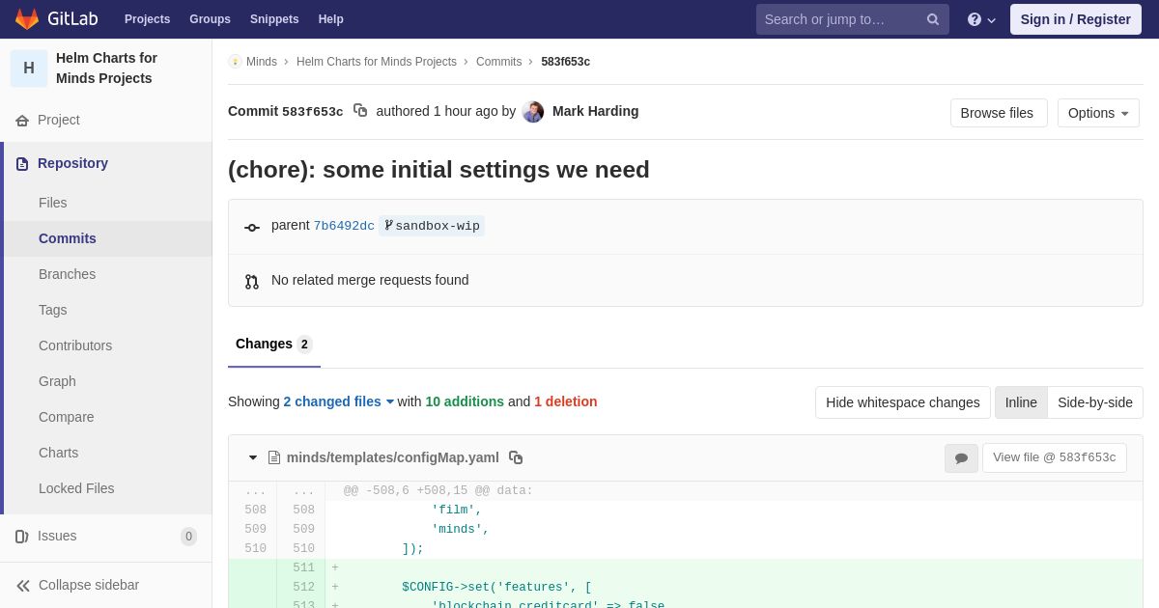Expand the 2 changed files dropdown
Viewport: 1159px width, 608px height.
(x=339, y=401)
